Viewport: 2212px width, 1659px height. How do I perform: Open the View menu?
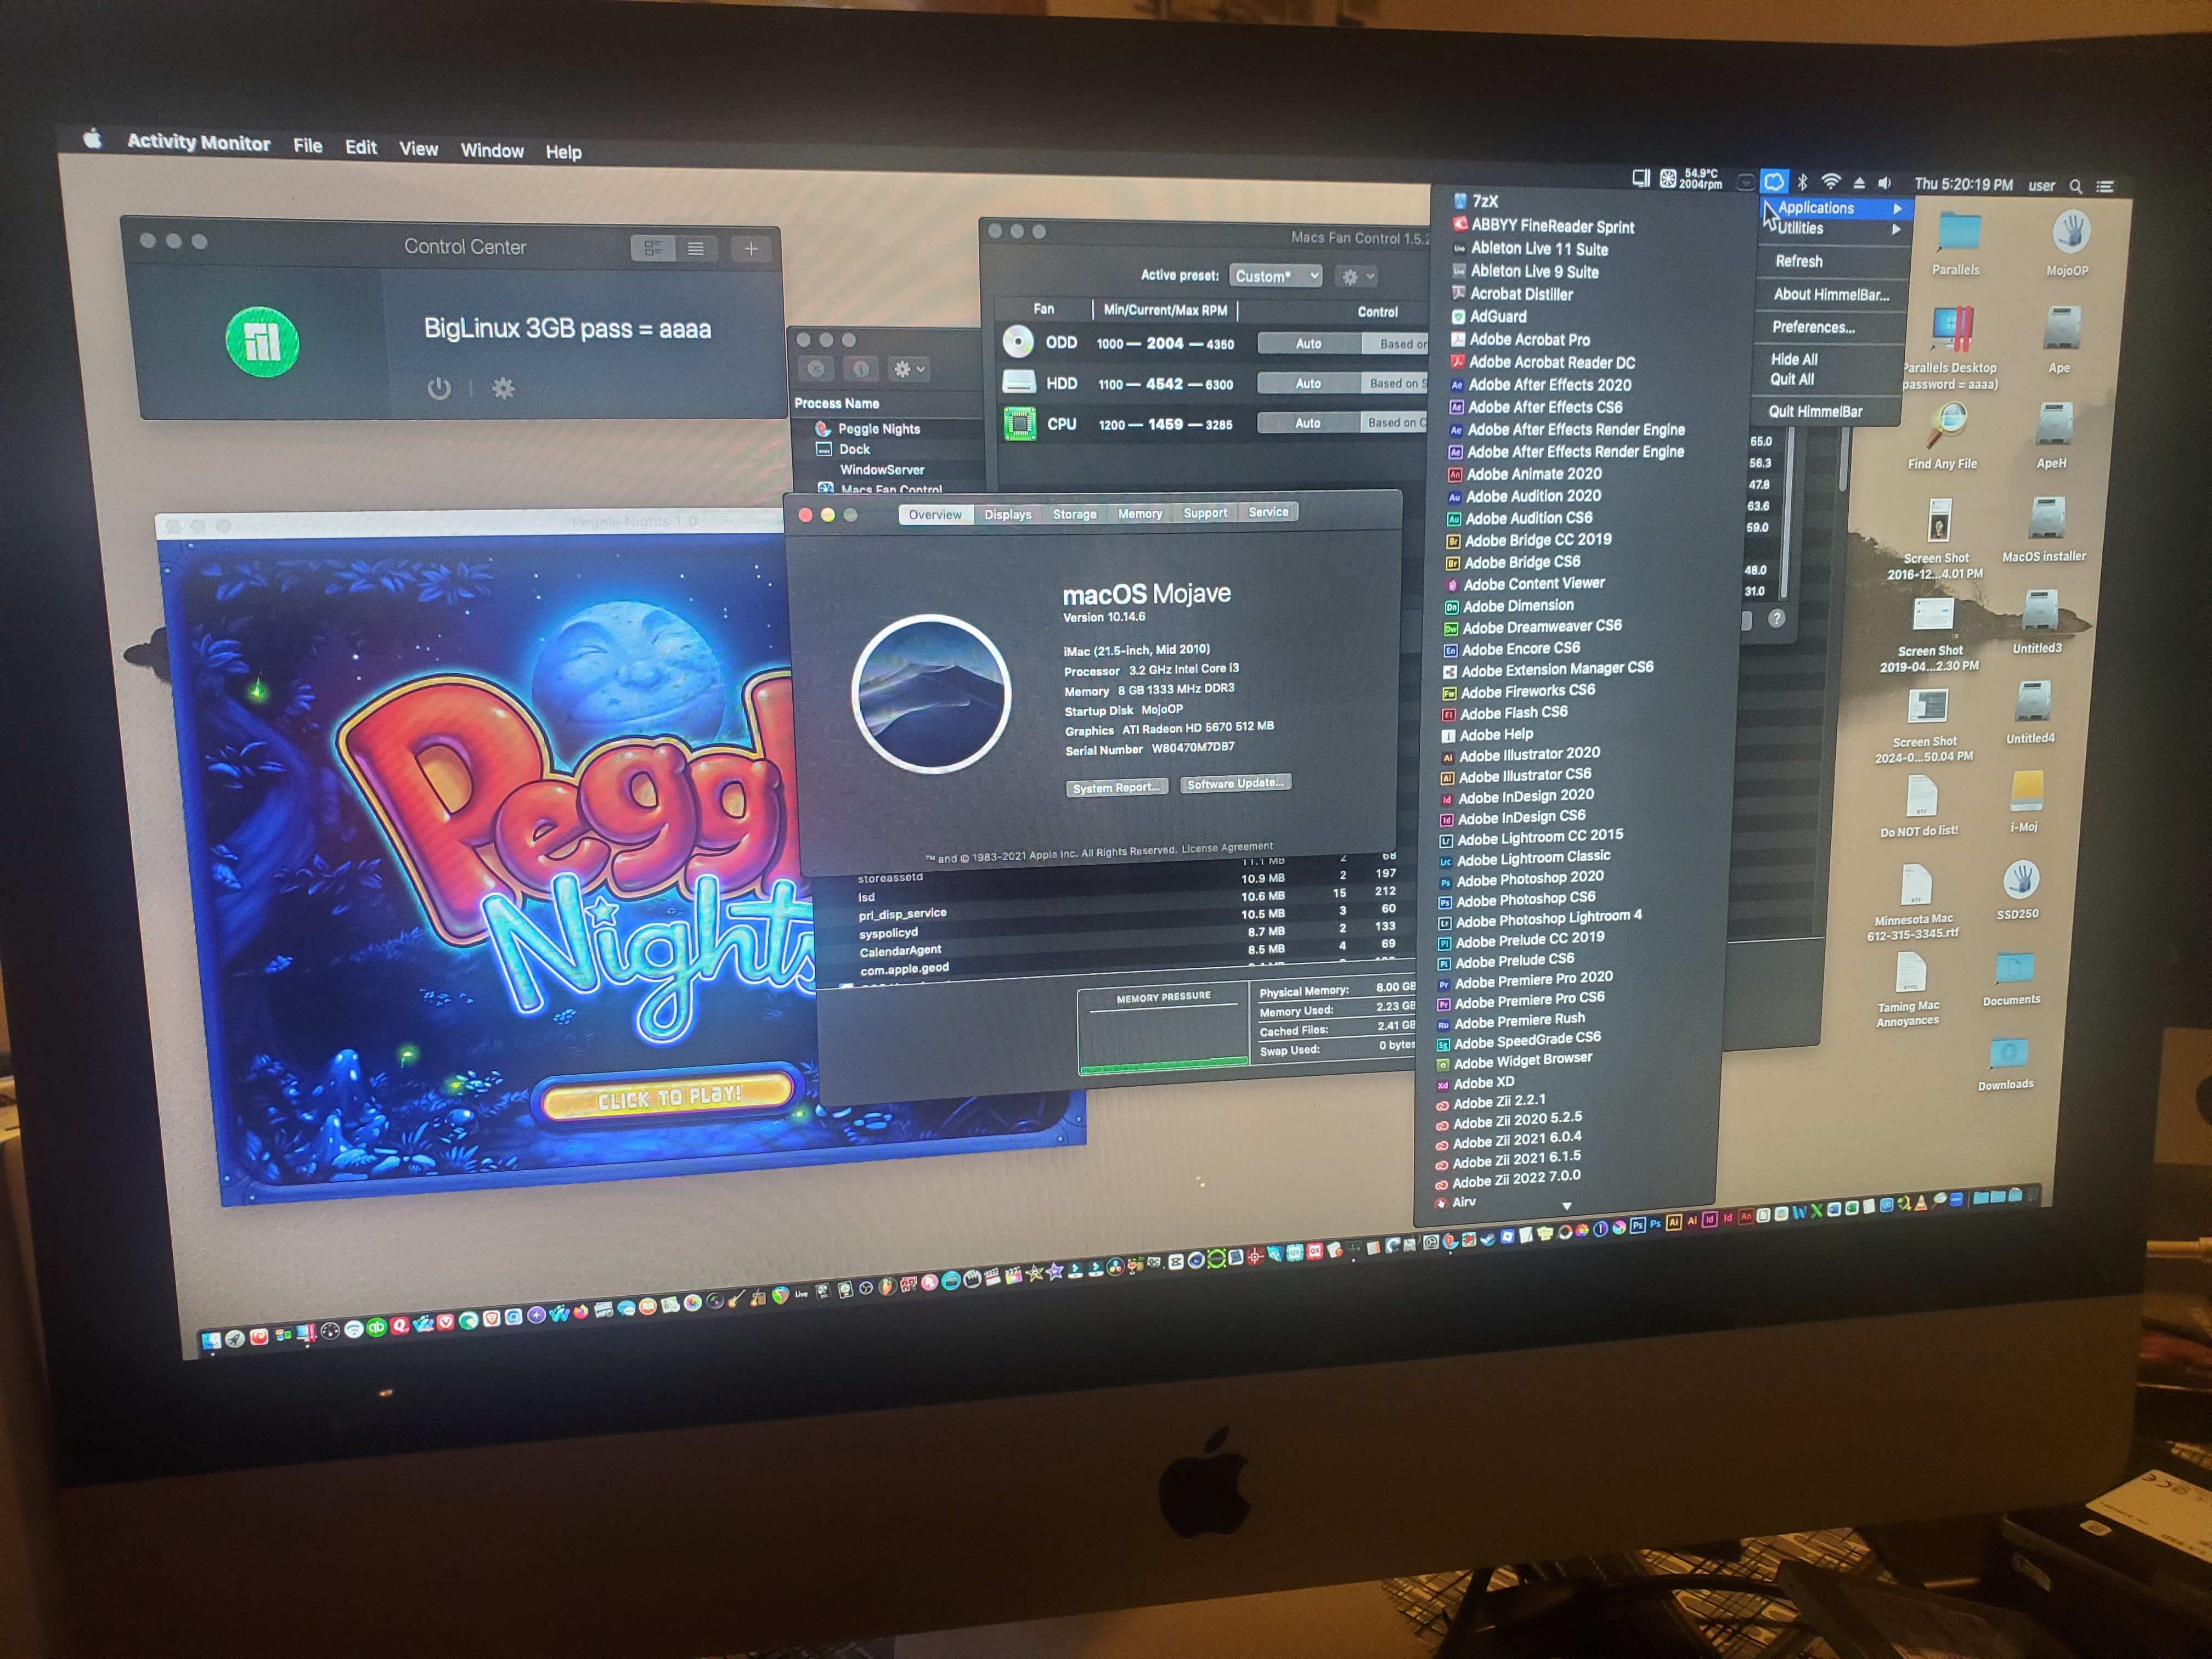pyautogui.click(x=418, y=149)
